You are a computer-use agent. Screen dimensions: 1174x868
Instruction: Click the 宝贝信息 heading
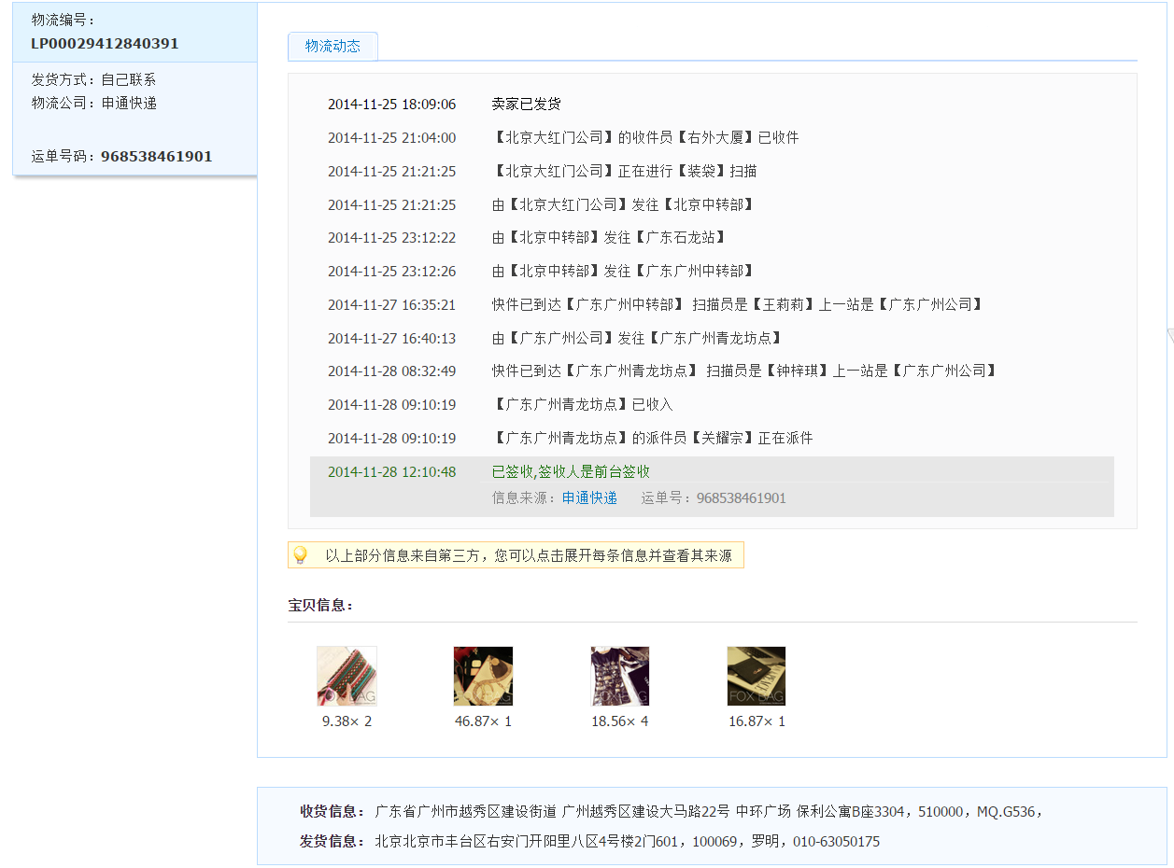click(x=321, y=606)
